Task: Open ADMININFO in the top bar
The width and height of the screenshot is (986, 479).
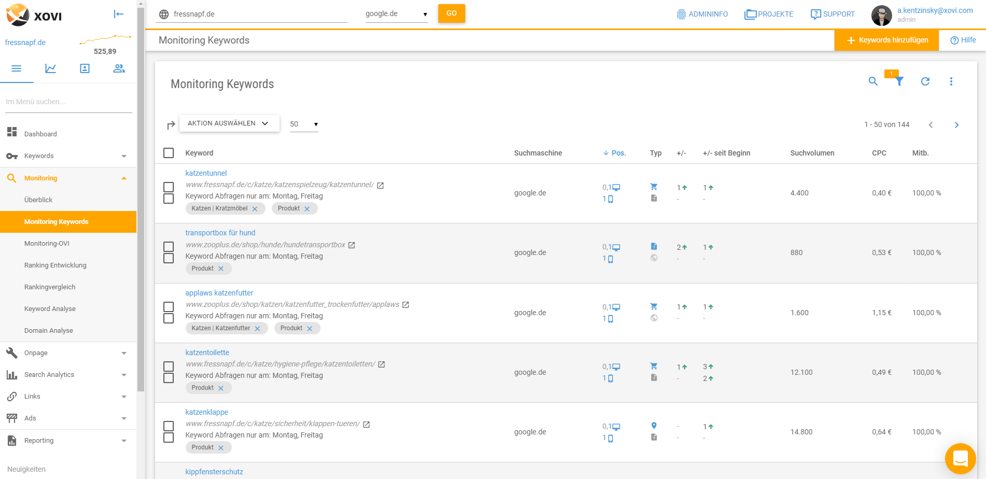Action: tap(702, 15)
